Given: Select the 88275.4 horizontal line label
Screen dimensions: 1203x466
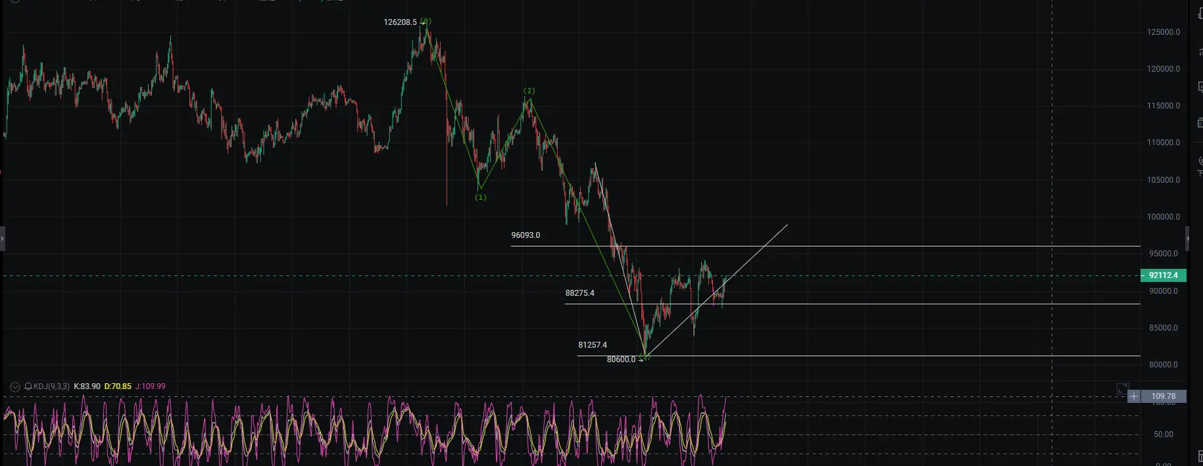Looking at the screenshot, I should [579, 293].
